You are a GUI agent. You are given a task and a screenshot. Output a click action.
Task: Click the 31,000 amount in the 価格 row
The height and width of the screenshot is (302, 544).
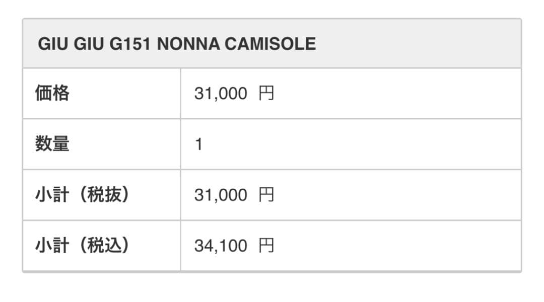(221, 94)
